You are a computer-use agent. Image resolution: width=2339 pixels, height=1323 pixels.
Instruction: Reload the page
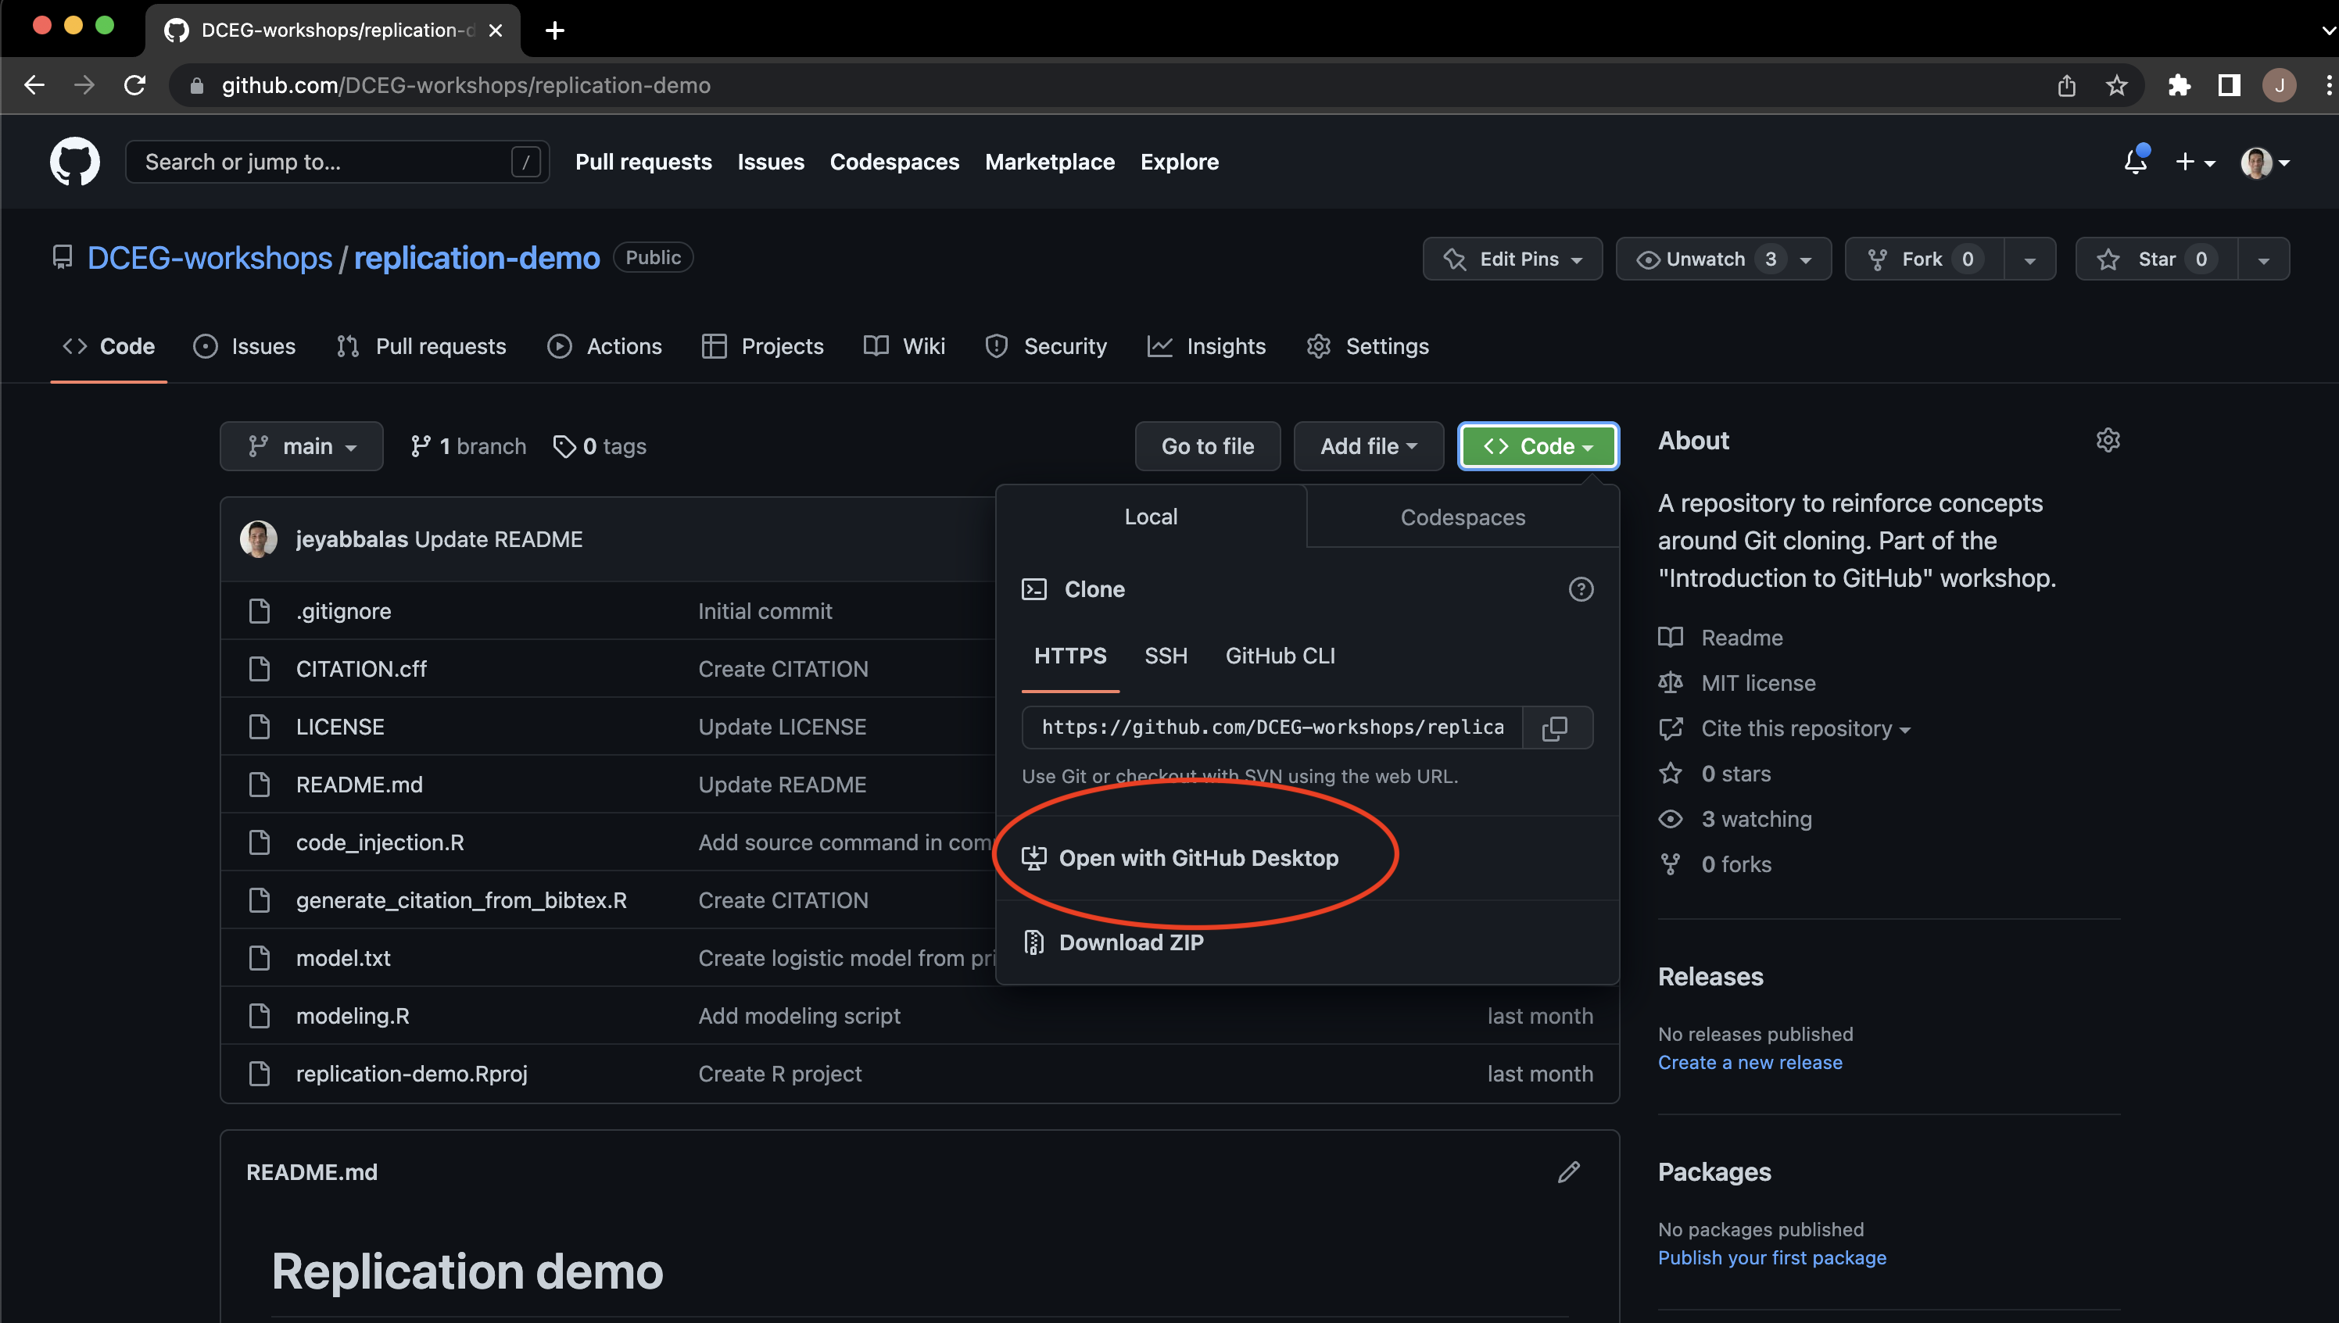[x=134, y=85]
